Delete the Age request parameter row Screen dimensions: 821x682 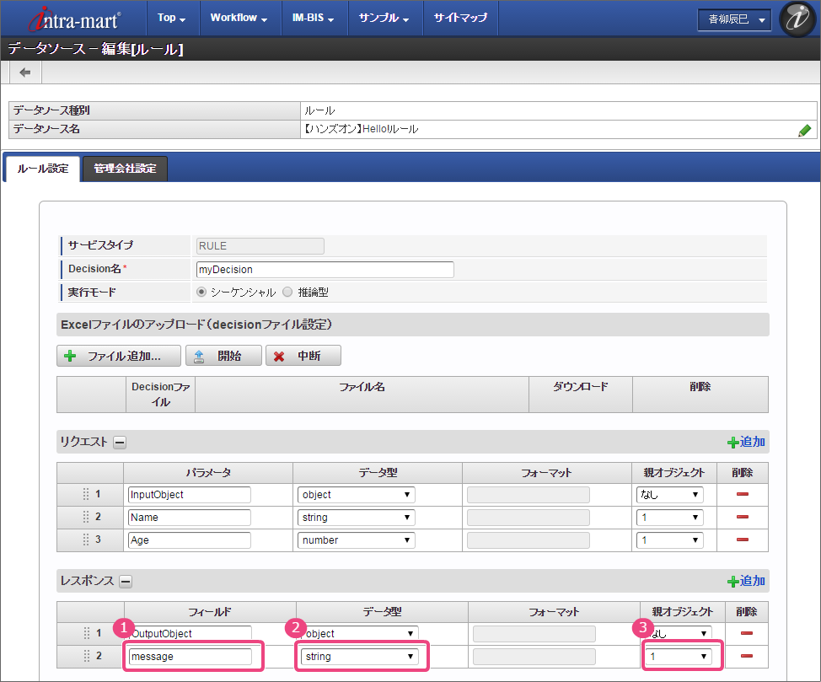tap(743, 540)
